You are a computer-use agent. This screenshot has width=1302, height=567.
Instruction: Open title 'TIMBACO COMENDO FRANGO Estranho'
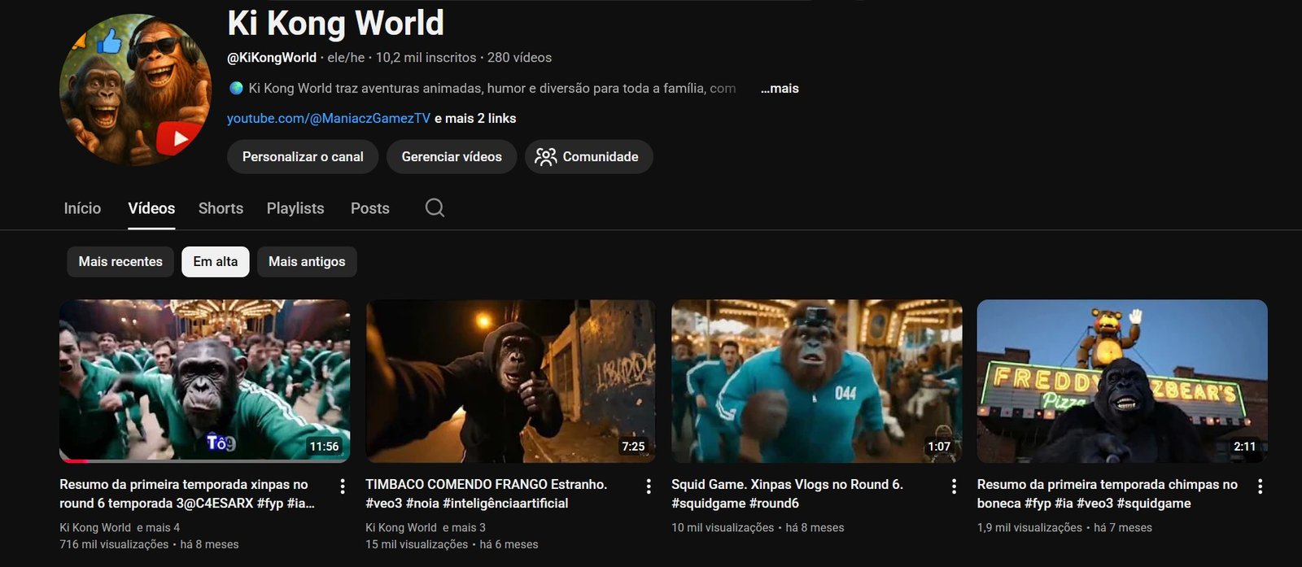click(x=487, y=494)
